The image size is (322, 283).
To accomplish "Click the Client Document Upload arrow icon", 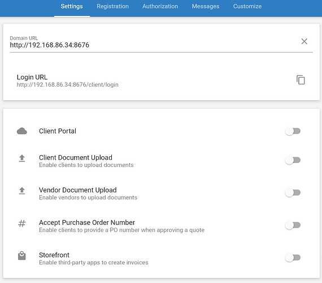I will tap(22, 158).
